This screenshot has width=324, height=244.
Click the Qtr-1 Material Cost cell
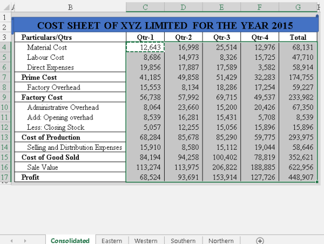click(144, 47)
